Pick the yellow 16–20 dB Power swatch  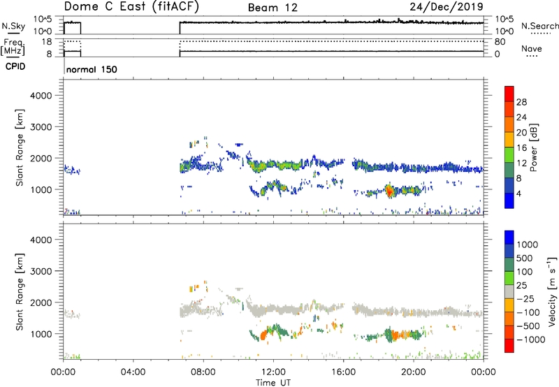[509, 139]
